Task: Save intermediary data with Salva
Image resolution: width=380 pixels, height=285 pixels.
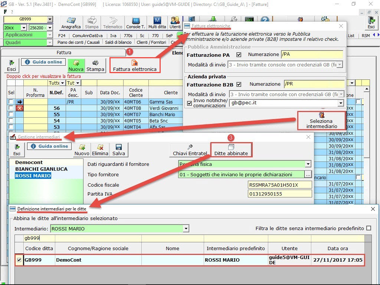Action: coord(118,150)
